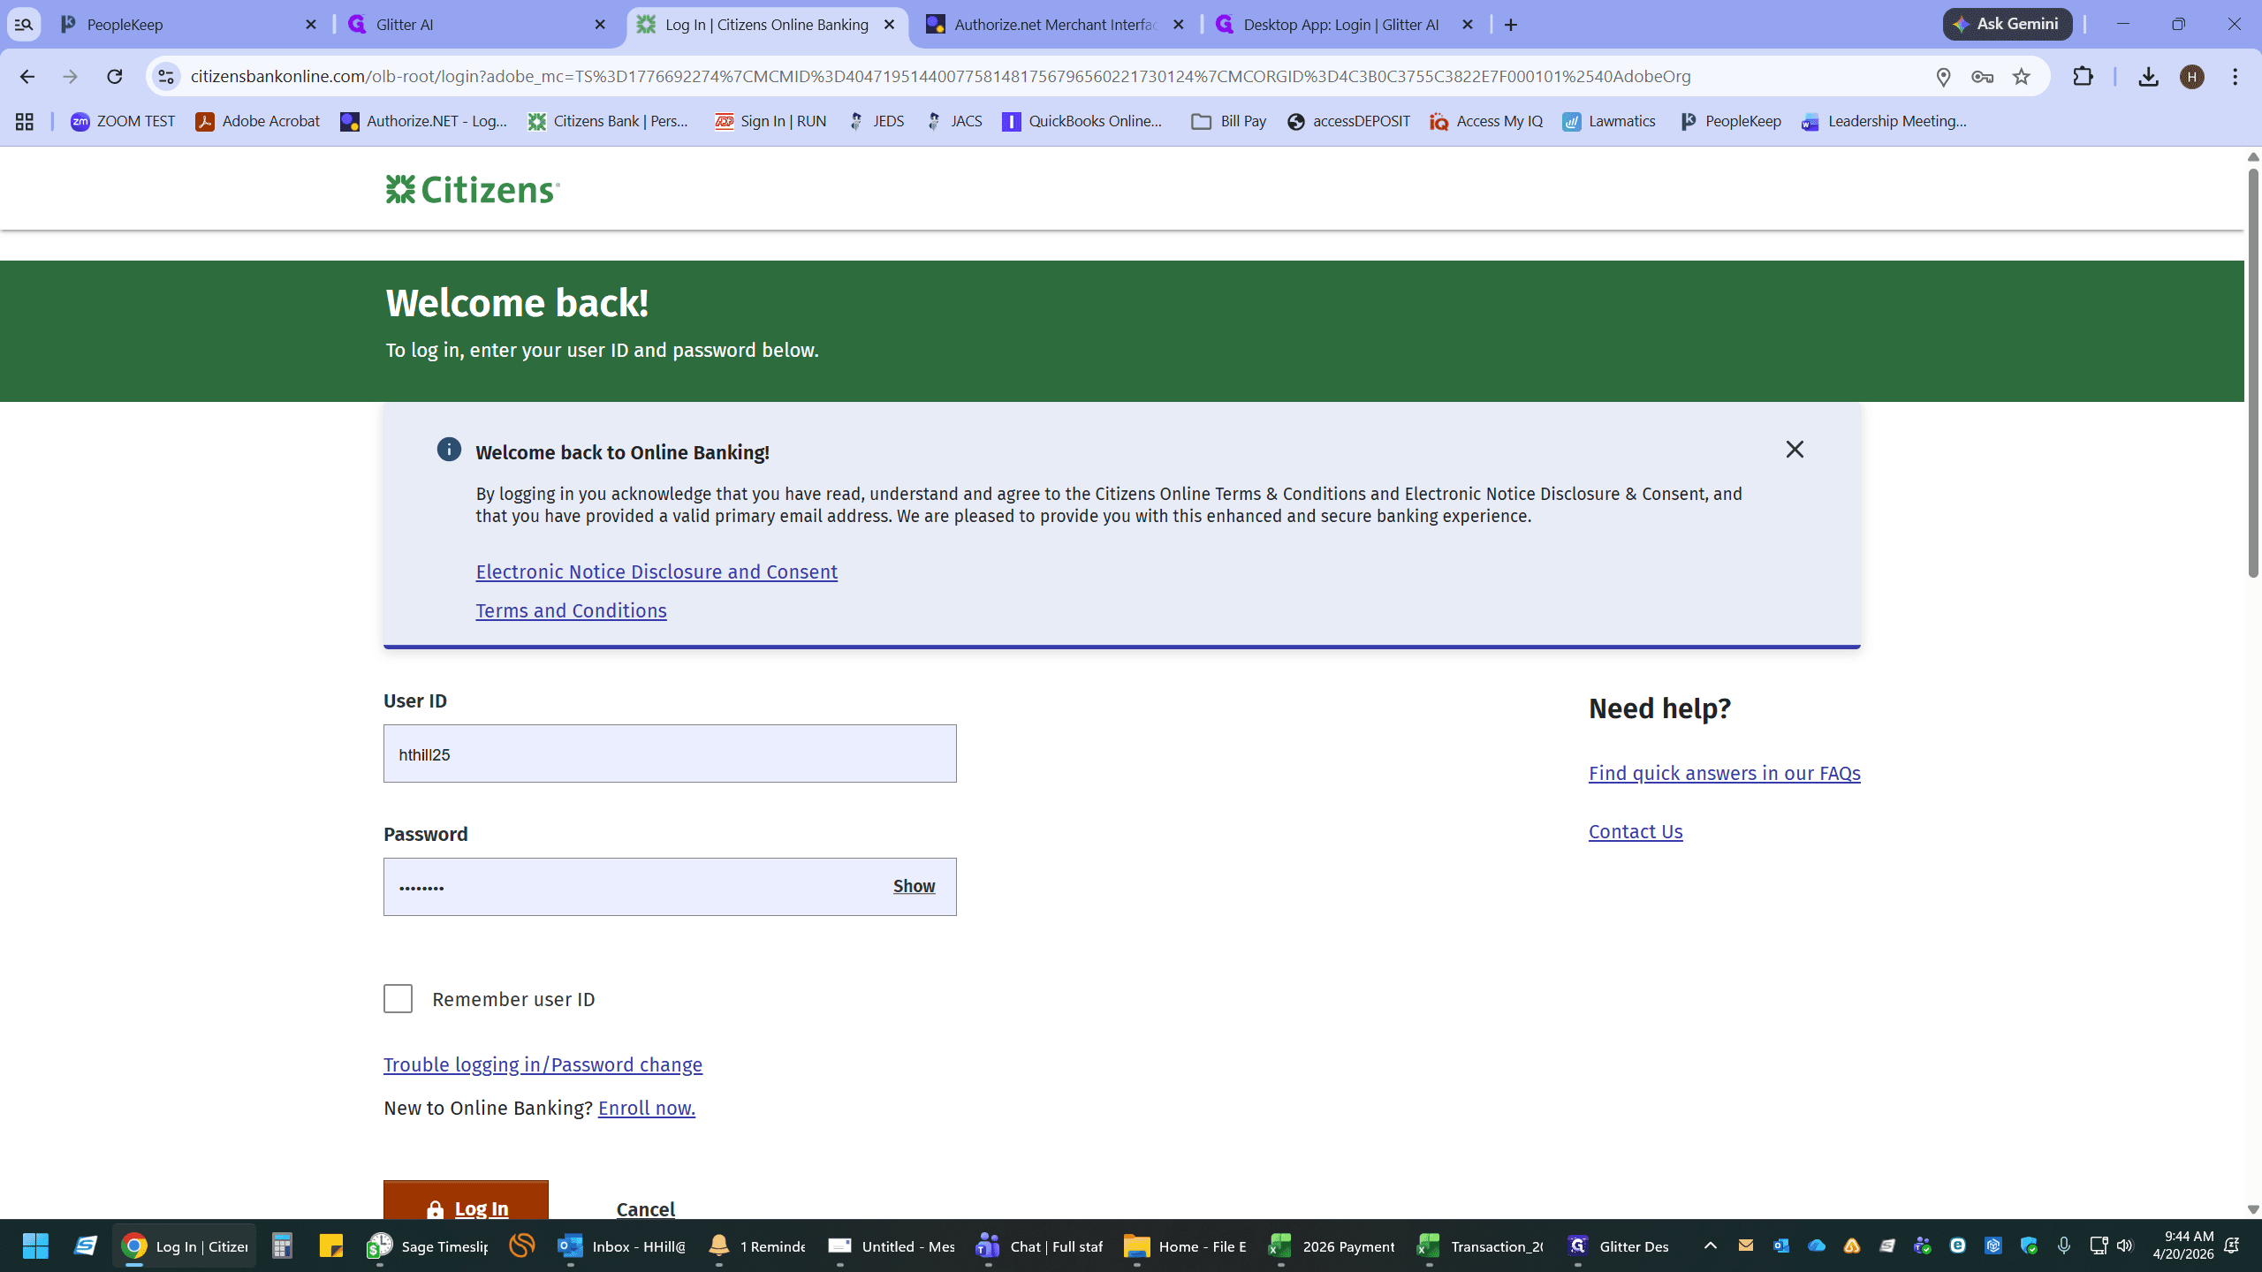Show the password characters
Image resolution: width=2262 pixels, height=1272 pixels.
914,886
